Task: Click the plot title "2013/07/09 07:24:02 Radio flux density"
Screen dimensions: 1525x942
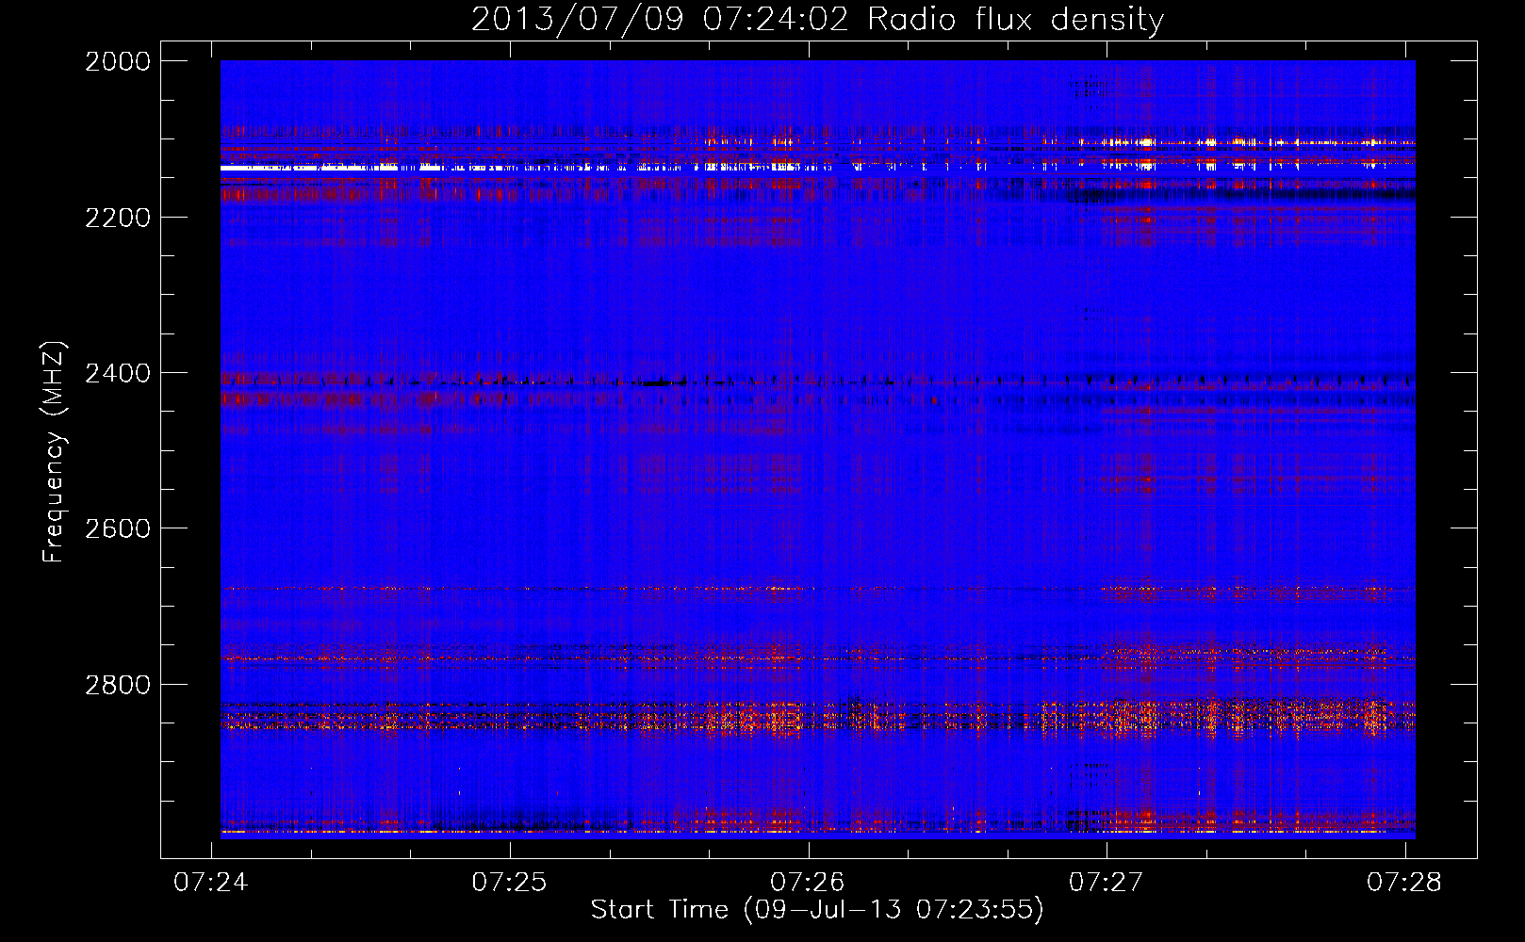Action: tap(817, 19)
